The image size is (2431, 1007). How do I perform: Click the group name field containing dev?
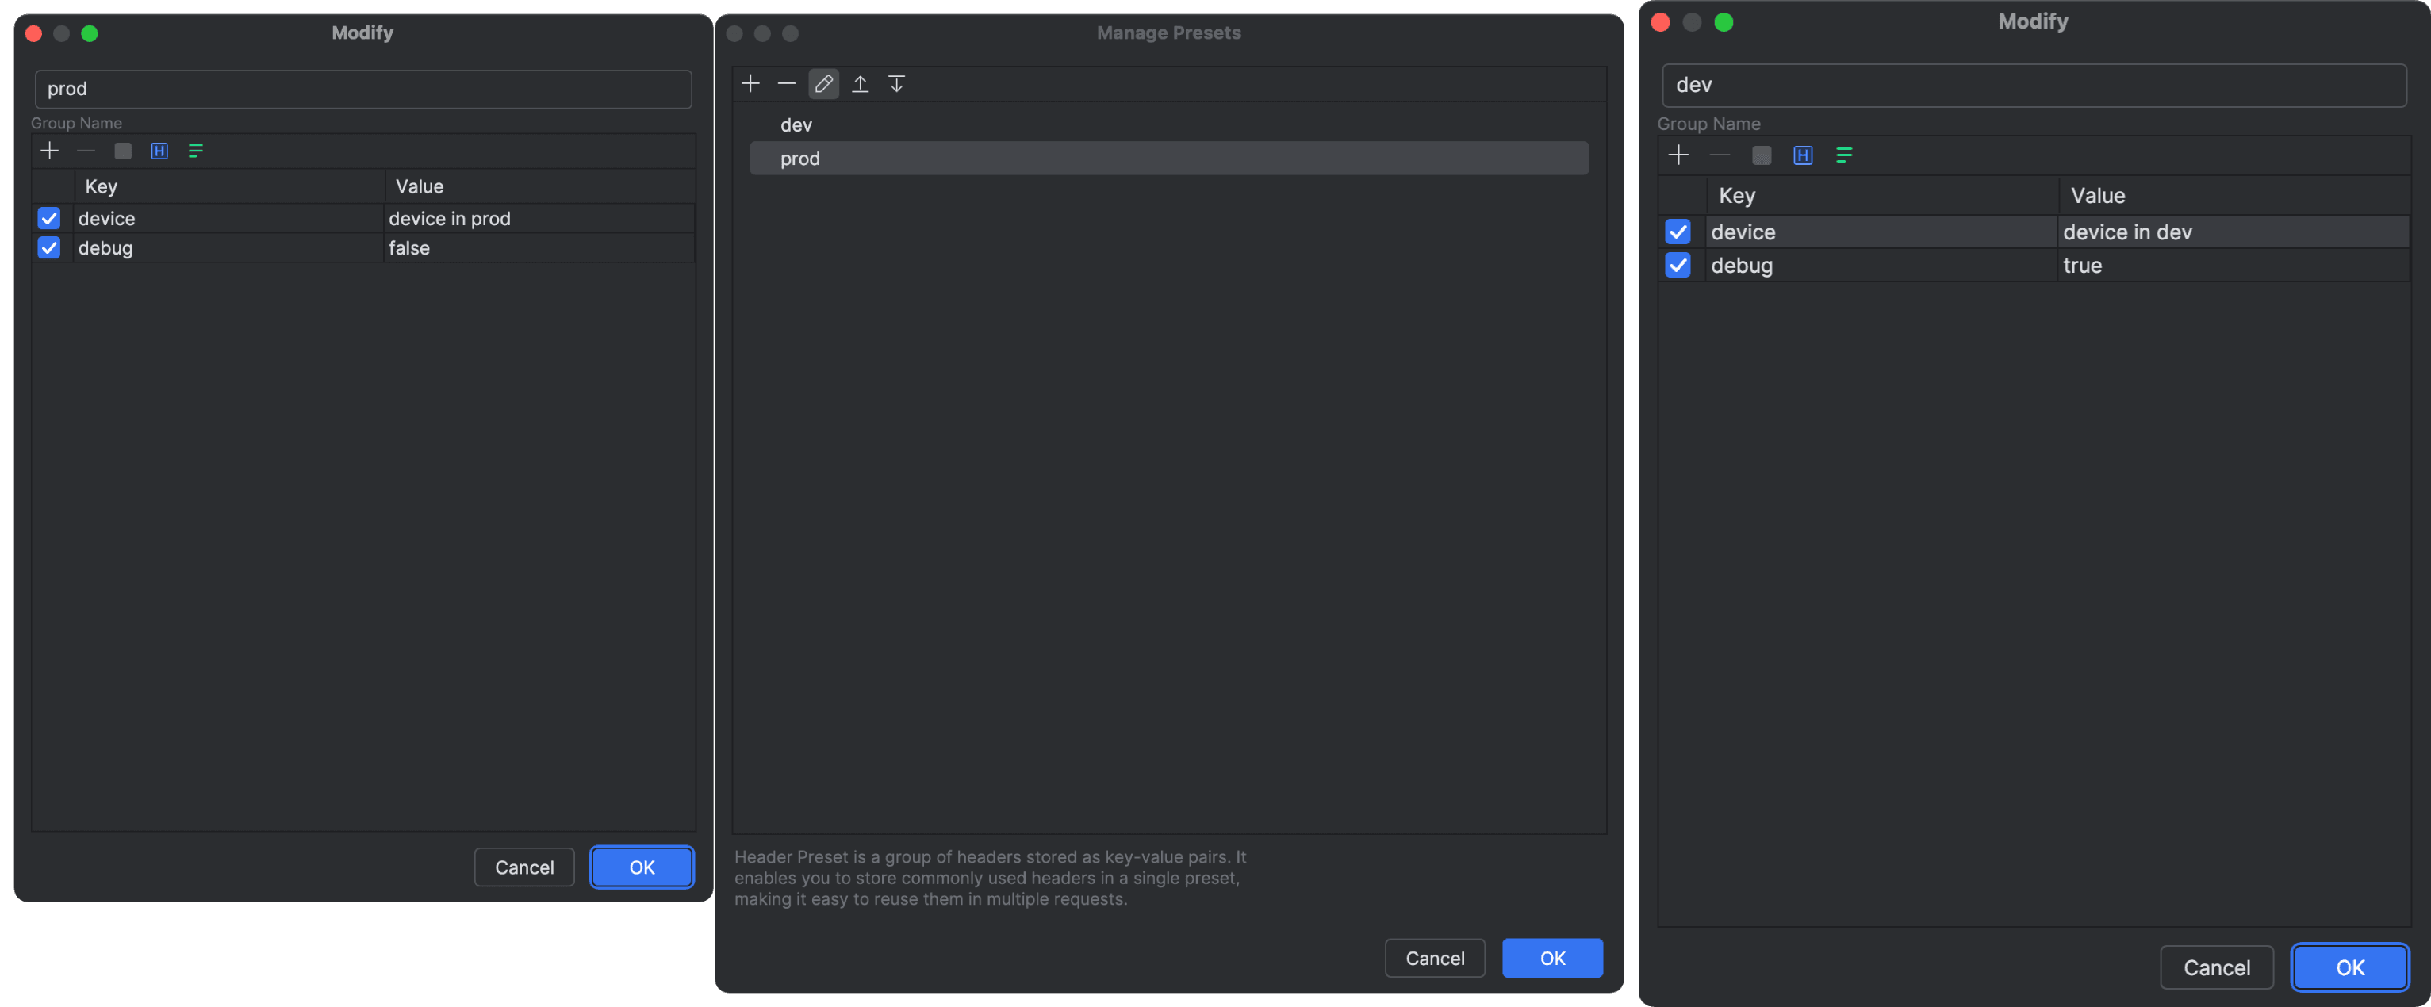[x=2033, y=85]
